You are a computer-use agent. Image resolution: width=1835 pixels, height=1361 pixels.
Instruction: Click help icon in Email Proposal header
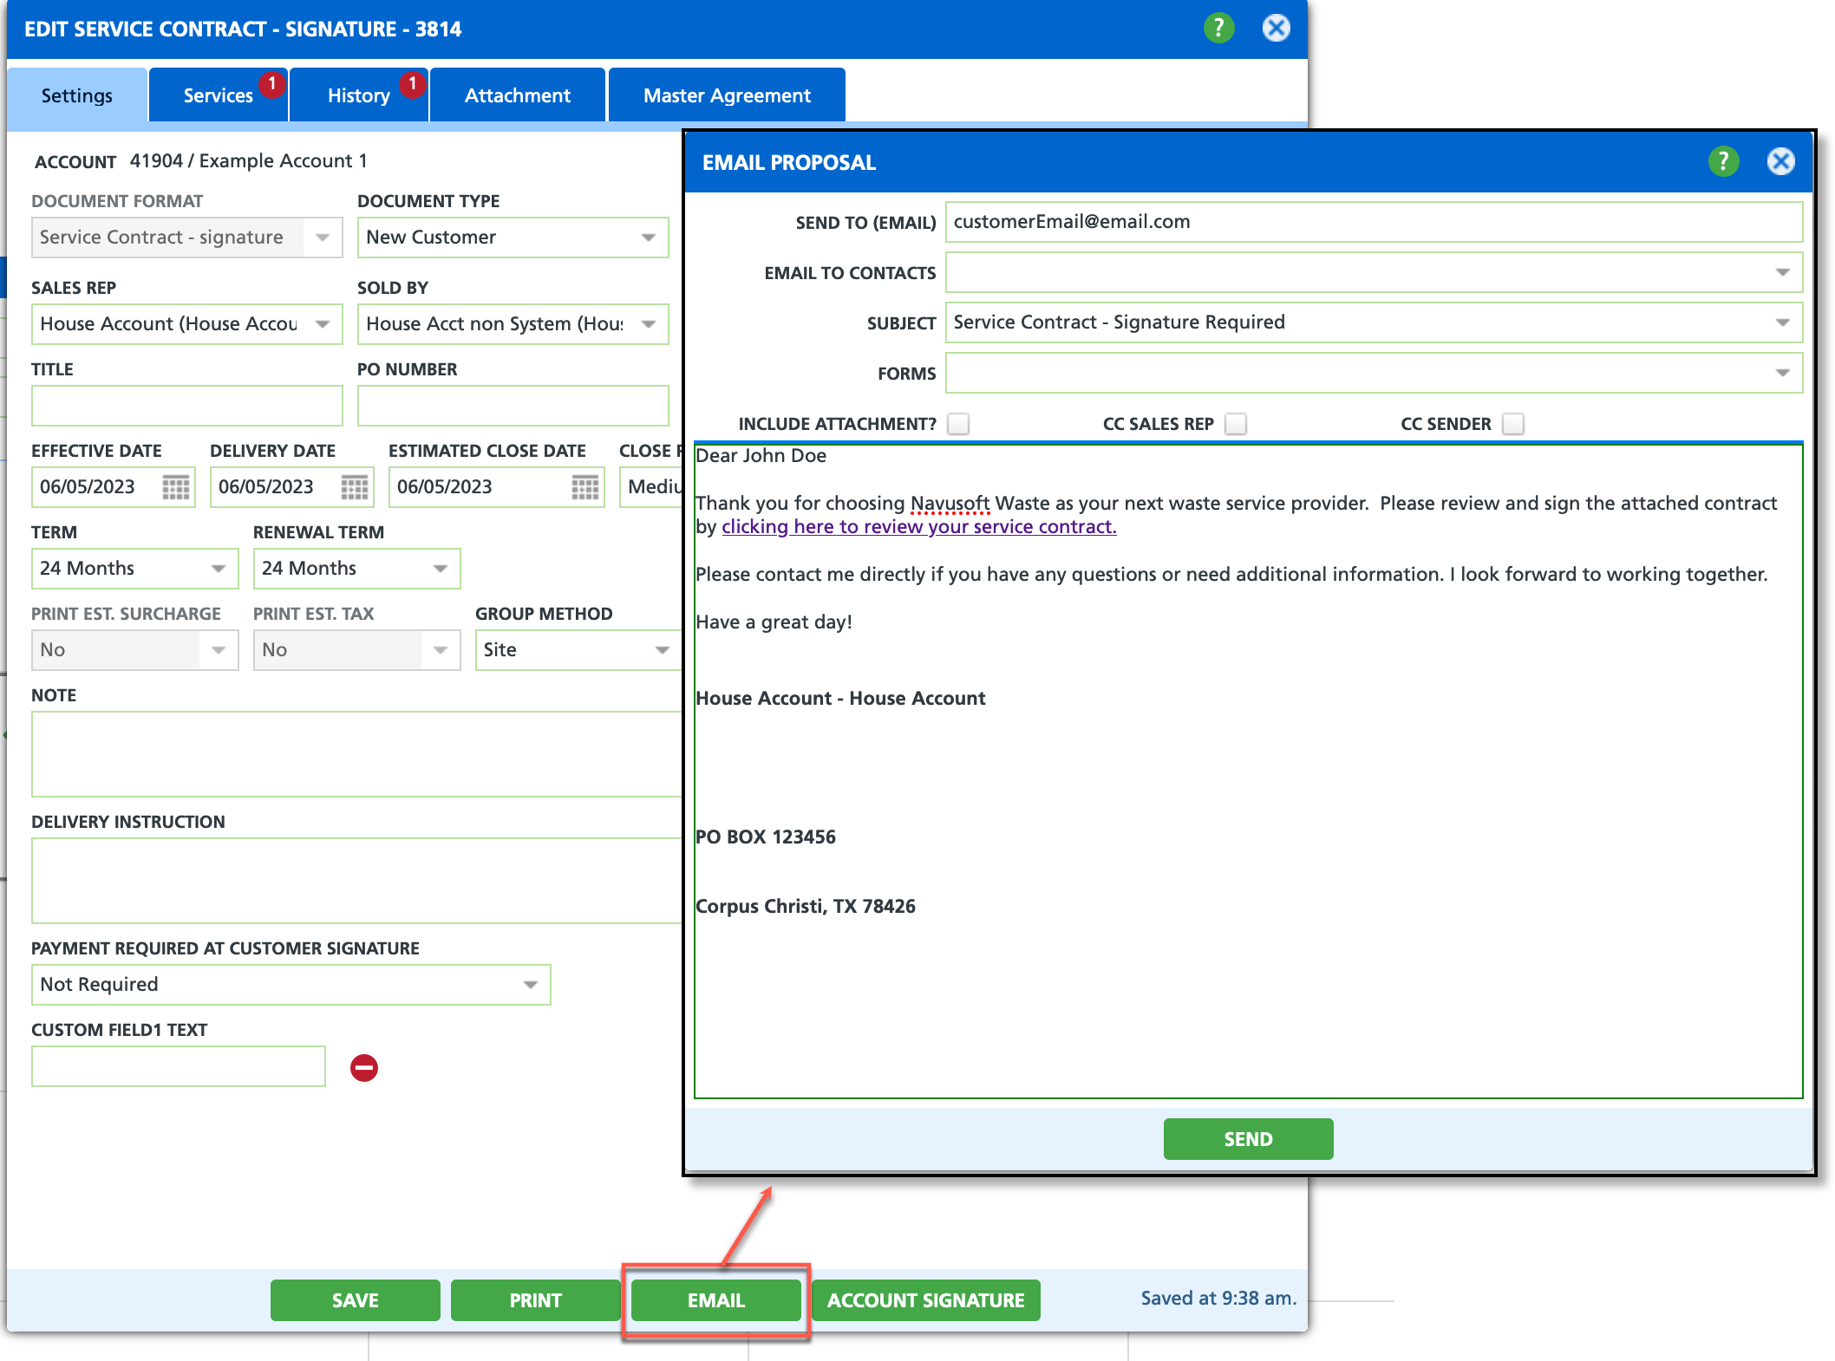(1723, 161)
